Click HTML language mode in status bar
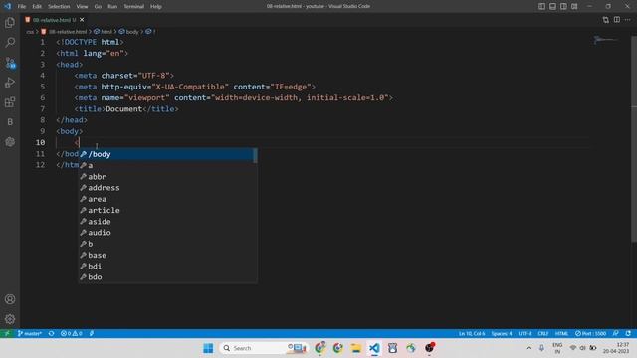 (x=561, y=334)
